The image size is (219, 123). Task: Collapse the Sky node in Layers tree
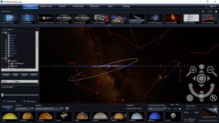pos(3,59)
